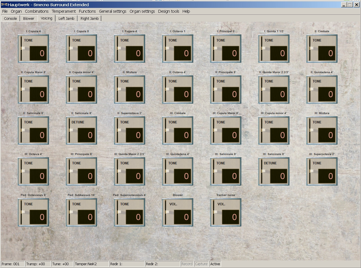
Task: Click the Temper:NeiK2 status bar field
Action: 91,264
